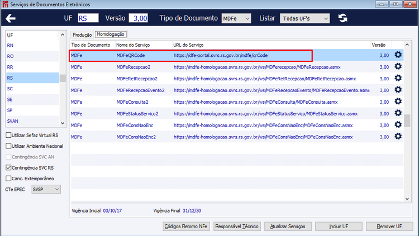This screenshot has height=236, width=419.
Task: Click the Atualizar Serviços button
Action: click(288, 227)
